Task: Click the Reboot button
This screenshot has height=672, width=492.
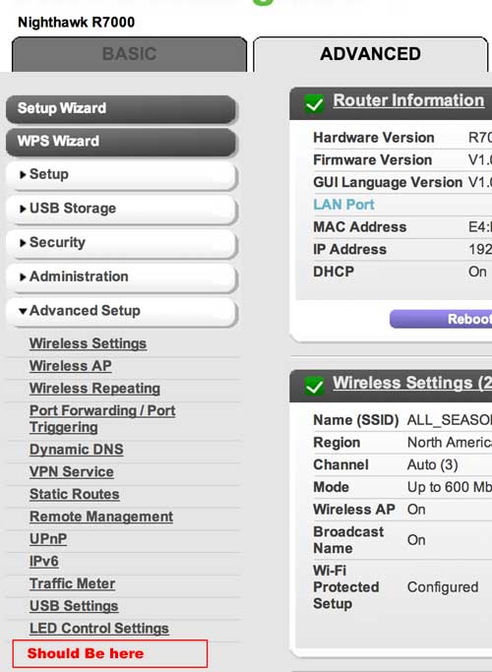Action: (442, 320)
